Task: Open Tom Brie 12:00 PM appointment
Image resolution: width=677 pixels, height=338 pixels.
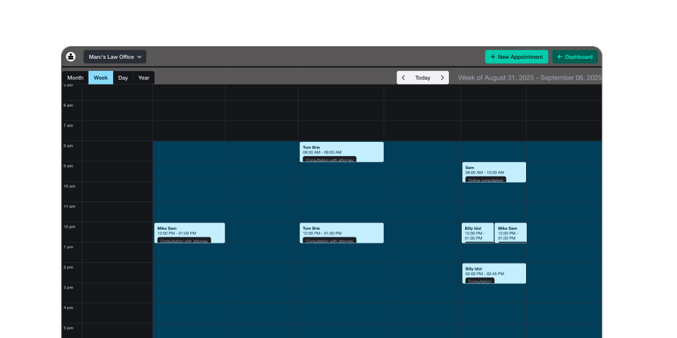Action: click(x=341, y=231)
